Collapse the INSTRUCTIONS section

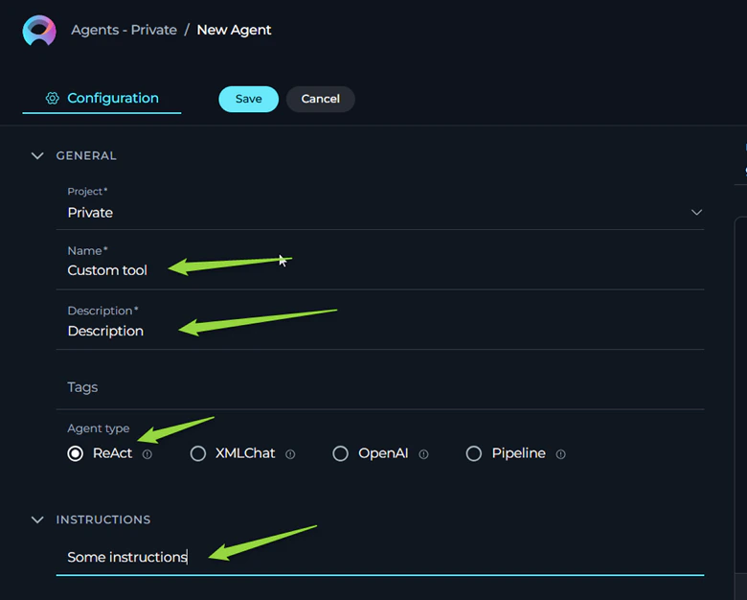37,519
